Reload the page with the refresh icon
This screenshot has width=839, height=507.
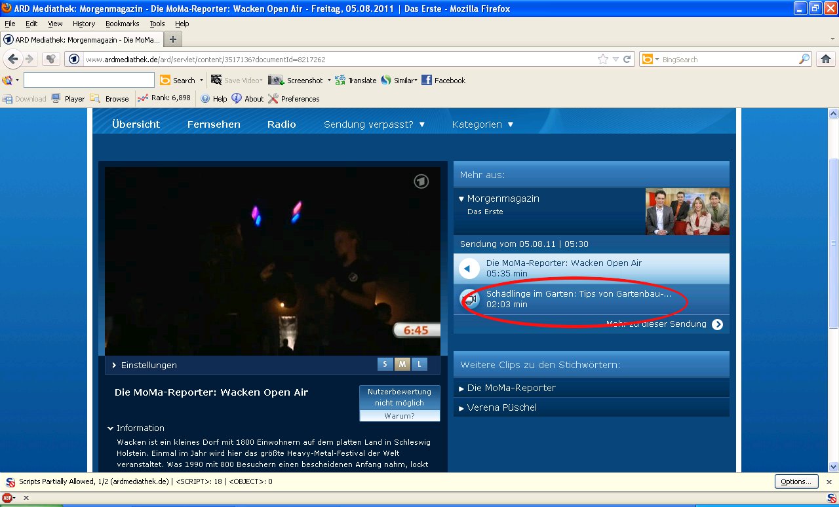[627, 59]
